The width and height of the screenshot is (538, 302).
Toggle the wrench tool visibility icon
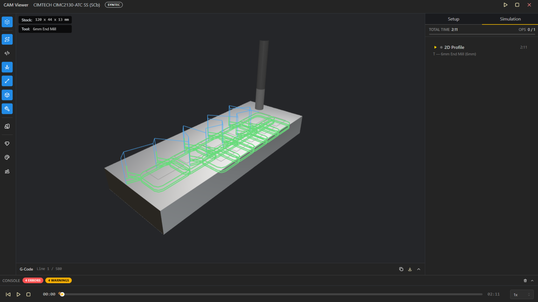click(x=7, y=109)
